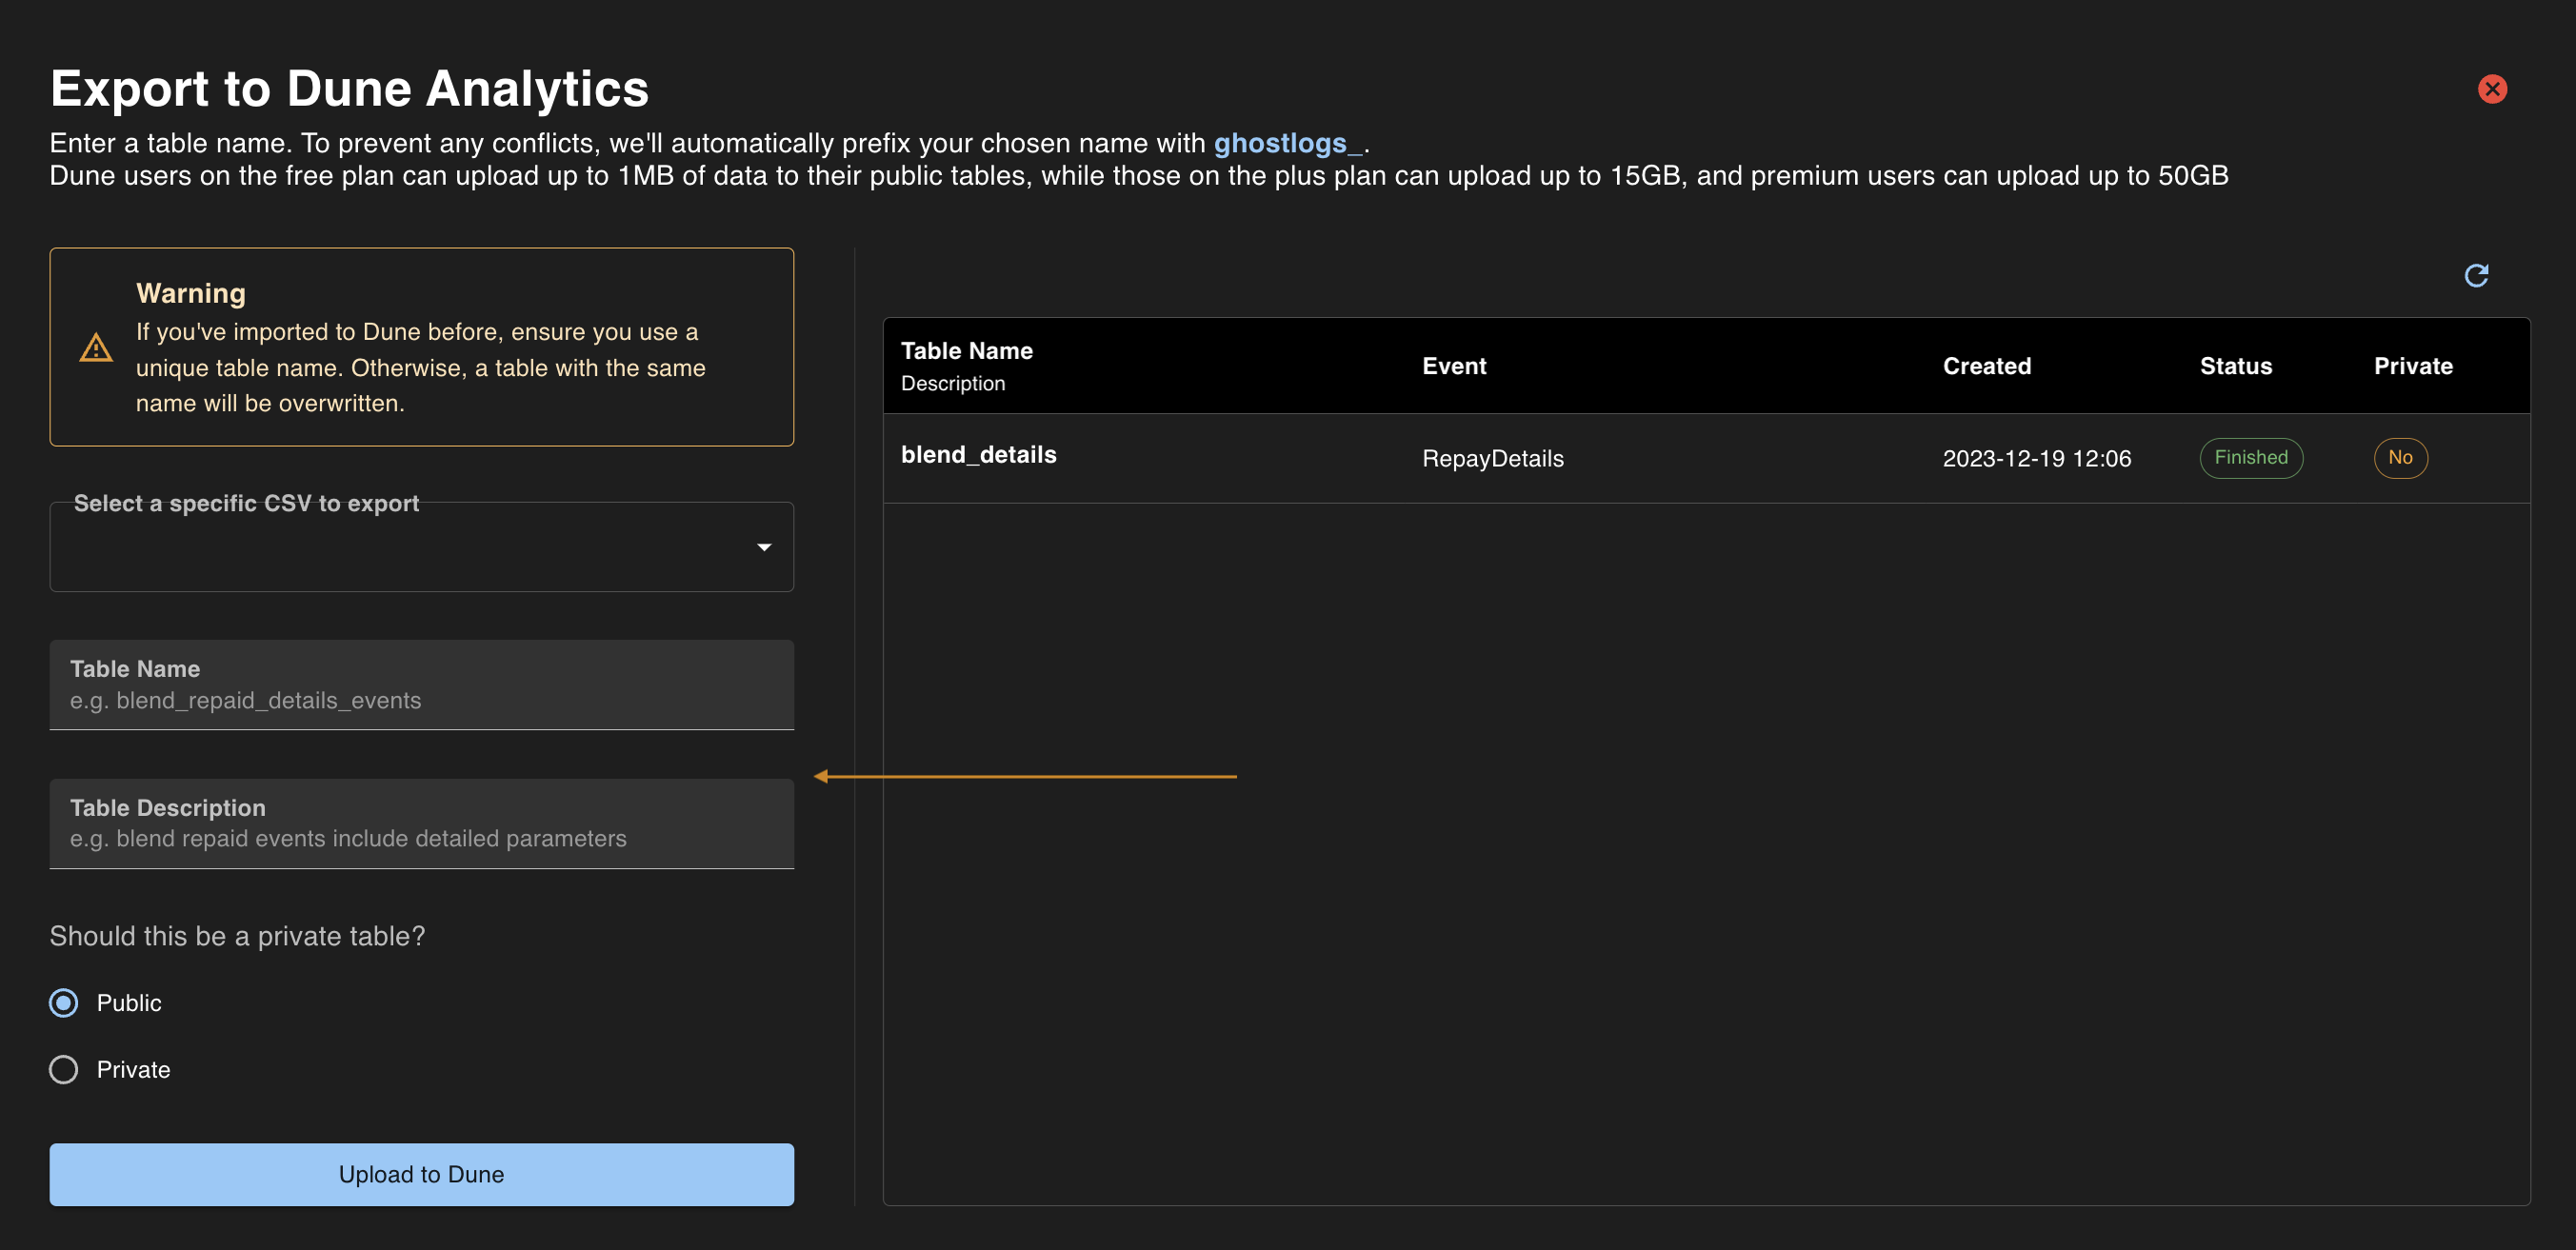Viewport: 2576px width, 1250px height.
Task: Expand the Select a specific CSV field
Action: pos(400,547)
